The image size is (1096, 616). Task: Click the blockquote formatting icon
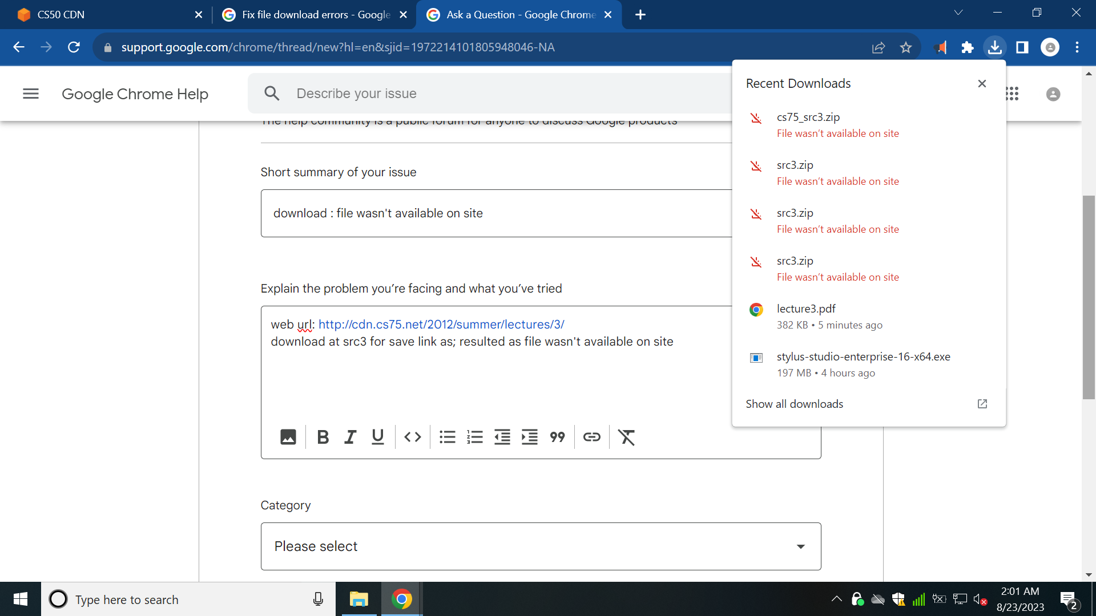557,437
